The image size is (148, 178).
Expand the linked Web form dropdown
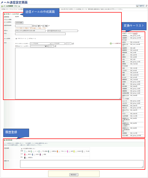point(39,46)
